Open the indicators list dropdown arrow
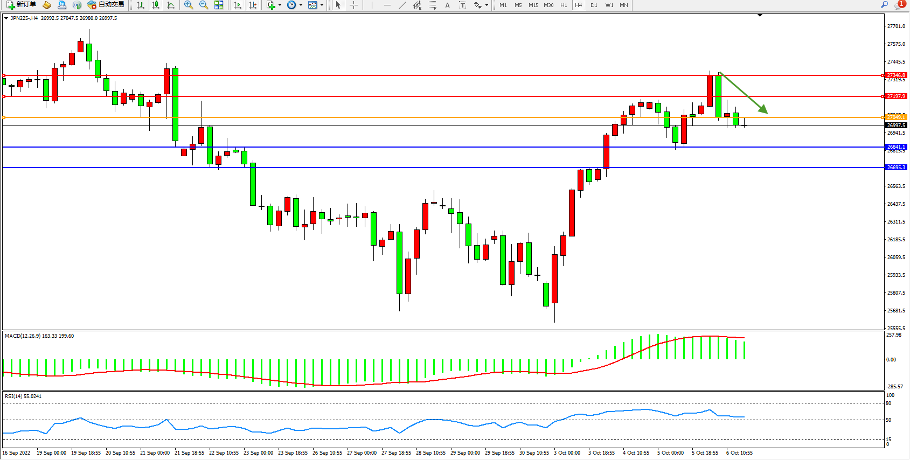This screenshot has width=910, height=460. (x=280, y=5)
